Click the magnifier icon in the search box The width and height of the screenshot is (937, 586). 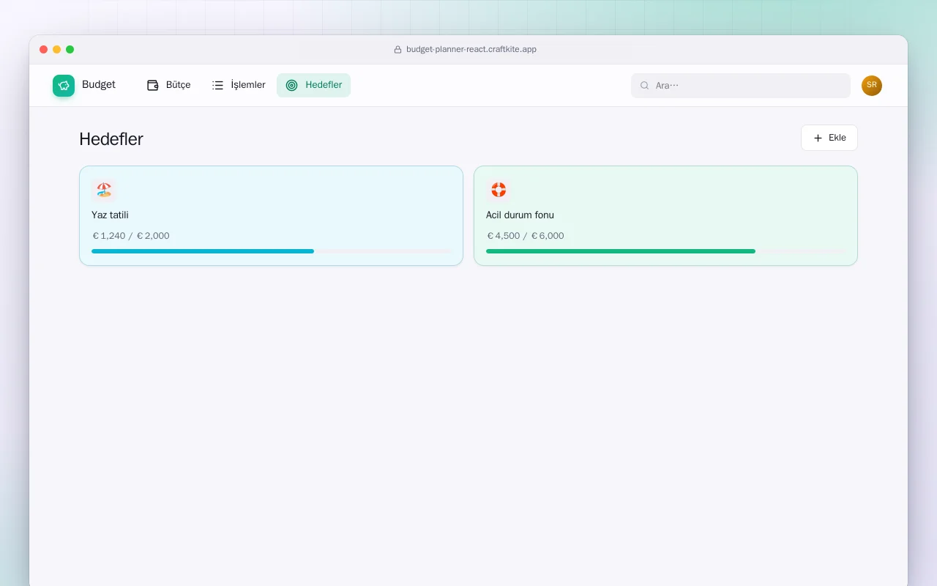[645, 86]
